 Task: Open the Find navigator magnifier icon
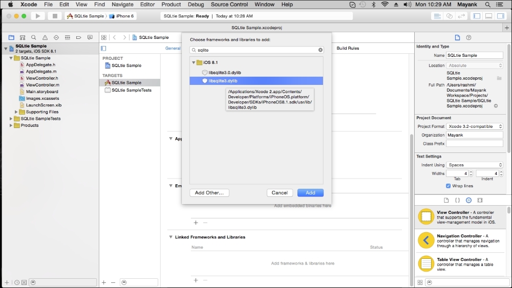[x=34, y=37]
